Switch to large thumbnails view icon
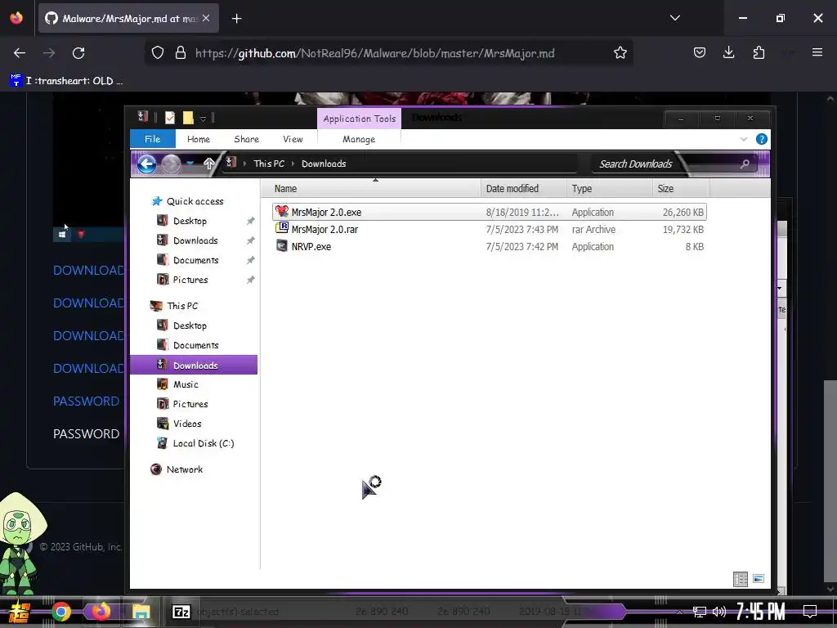 click(x=759, y=579)
